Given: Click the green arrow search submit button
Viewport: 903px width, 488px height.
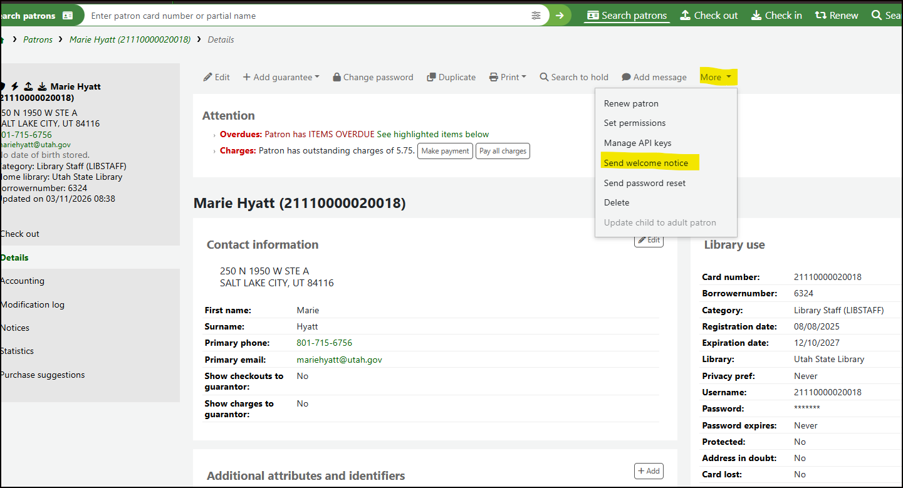Looking at the screenshot, I should pos(560,15).
